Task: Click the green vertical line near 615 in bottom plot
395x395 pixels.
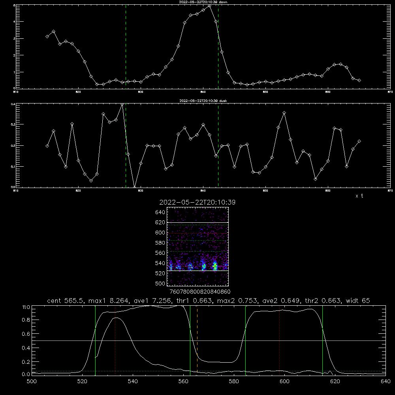Action: click(x=322, y=340)
